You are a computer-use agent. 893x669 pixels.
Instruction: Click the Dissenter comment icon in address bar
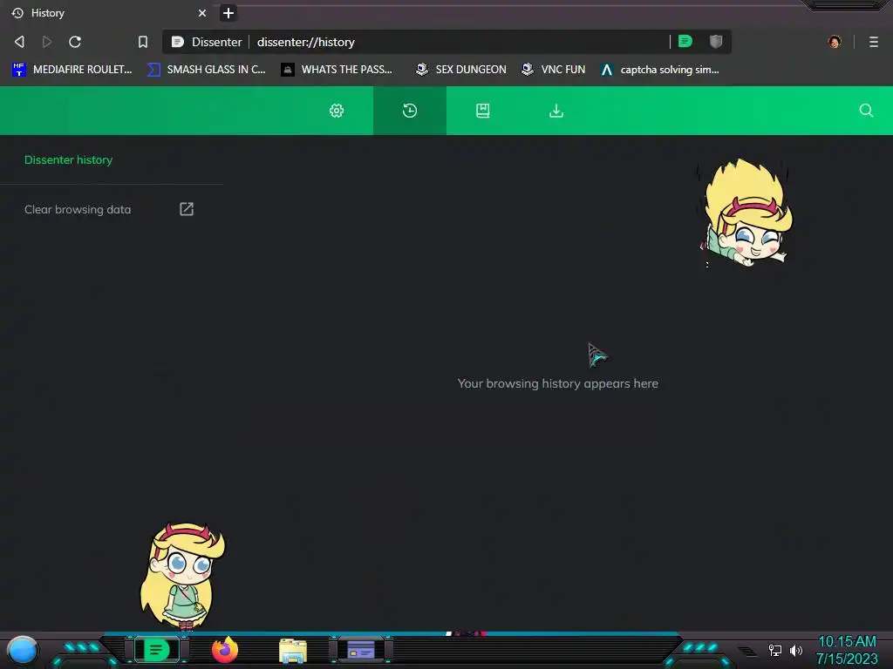click(x=685, y=41)
